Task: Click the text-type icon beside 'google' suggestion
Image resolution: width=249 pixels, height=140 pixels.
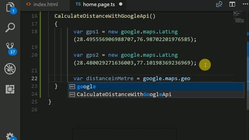Action: [x=72, y=86]
